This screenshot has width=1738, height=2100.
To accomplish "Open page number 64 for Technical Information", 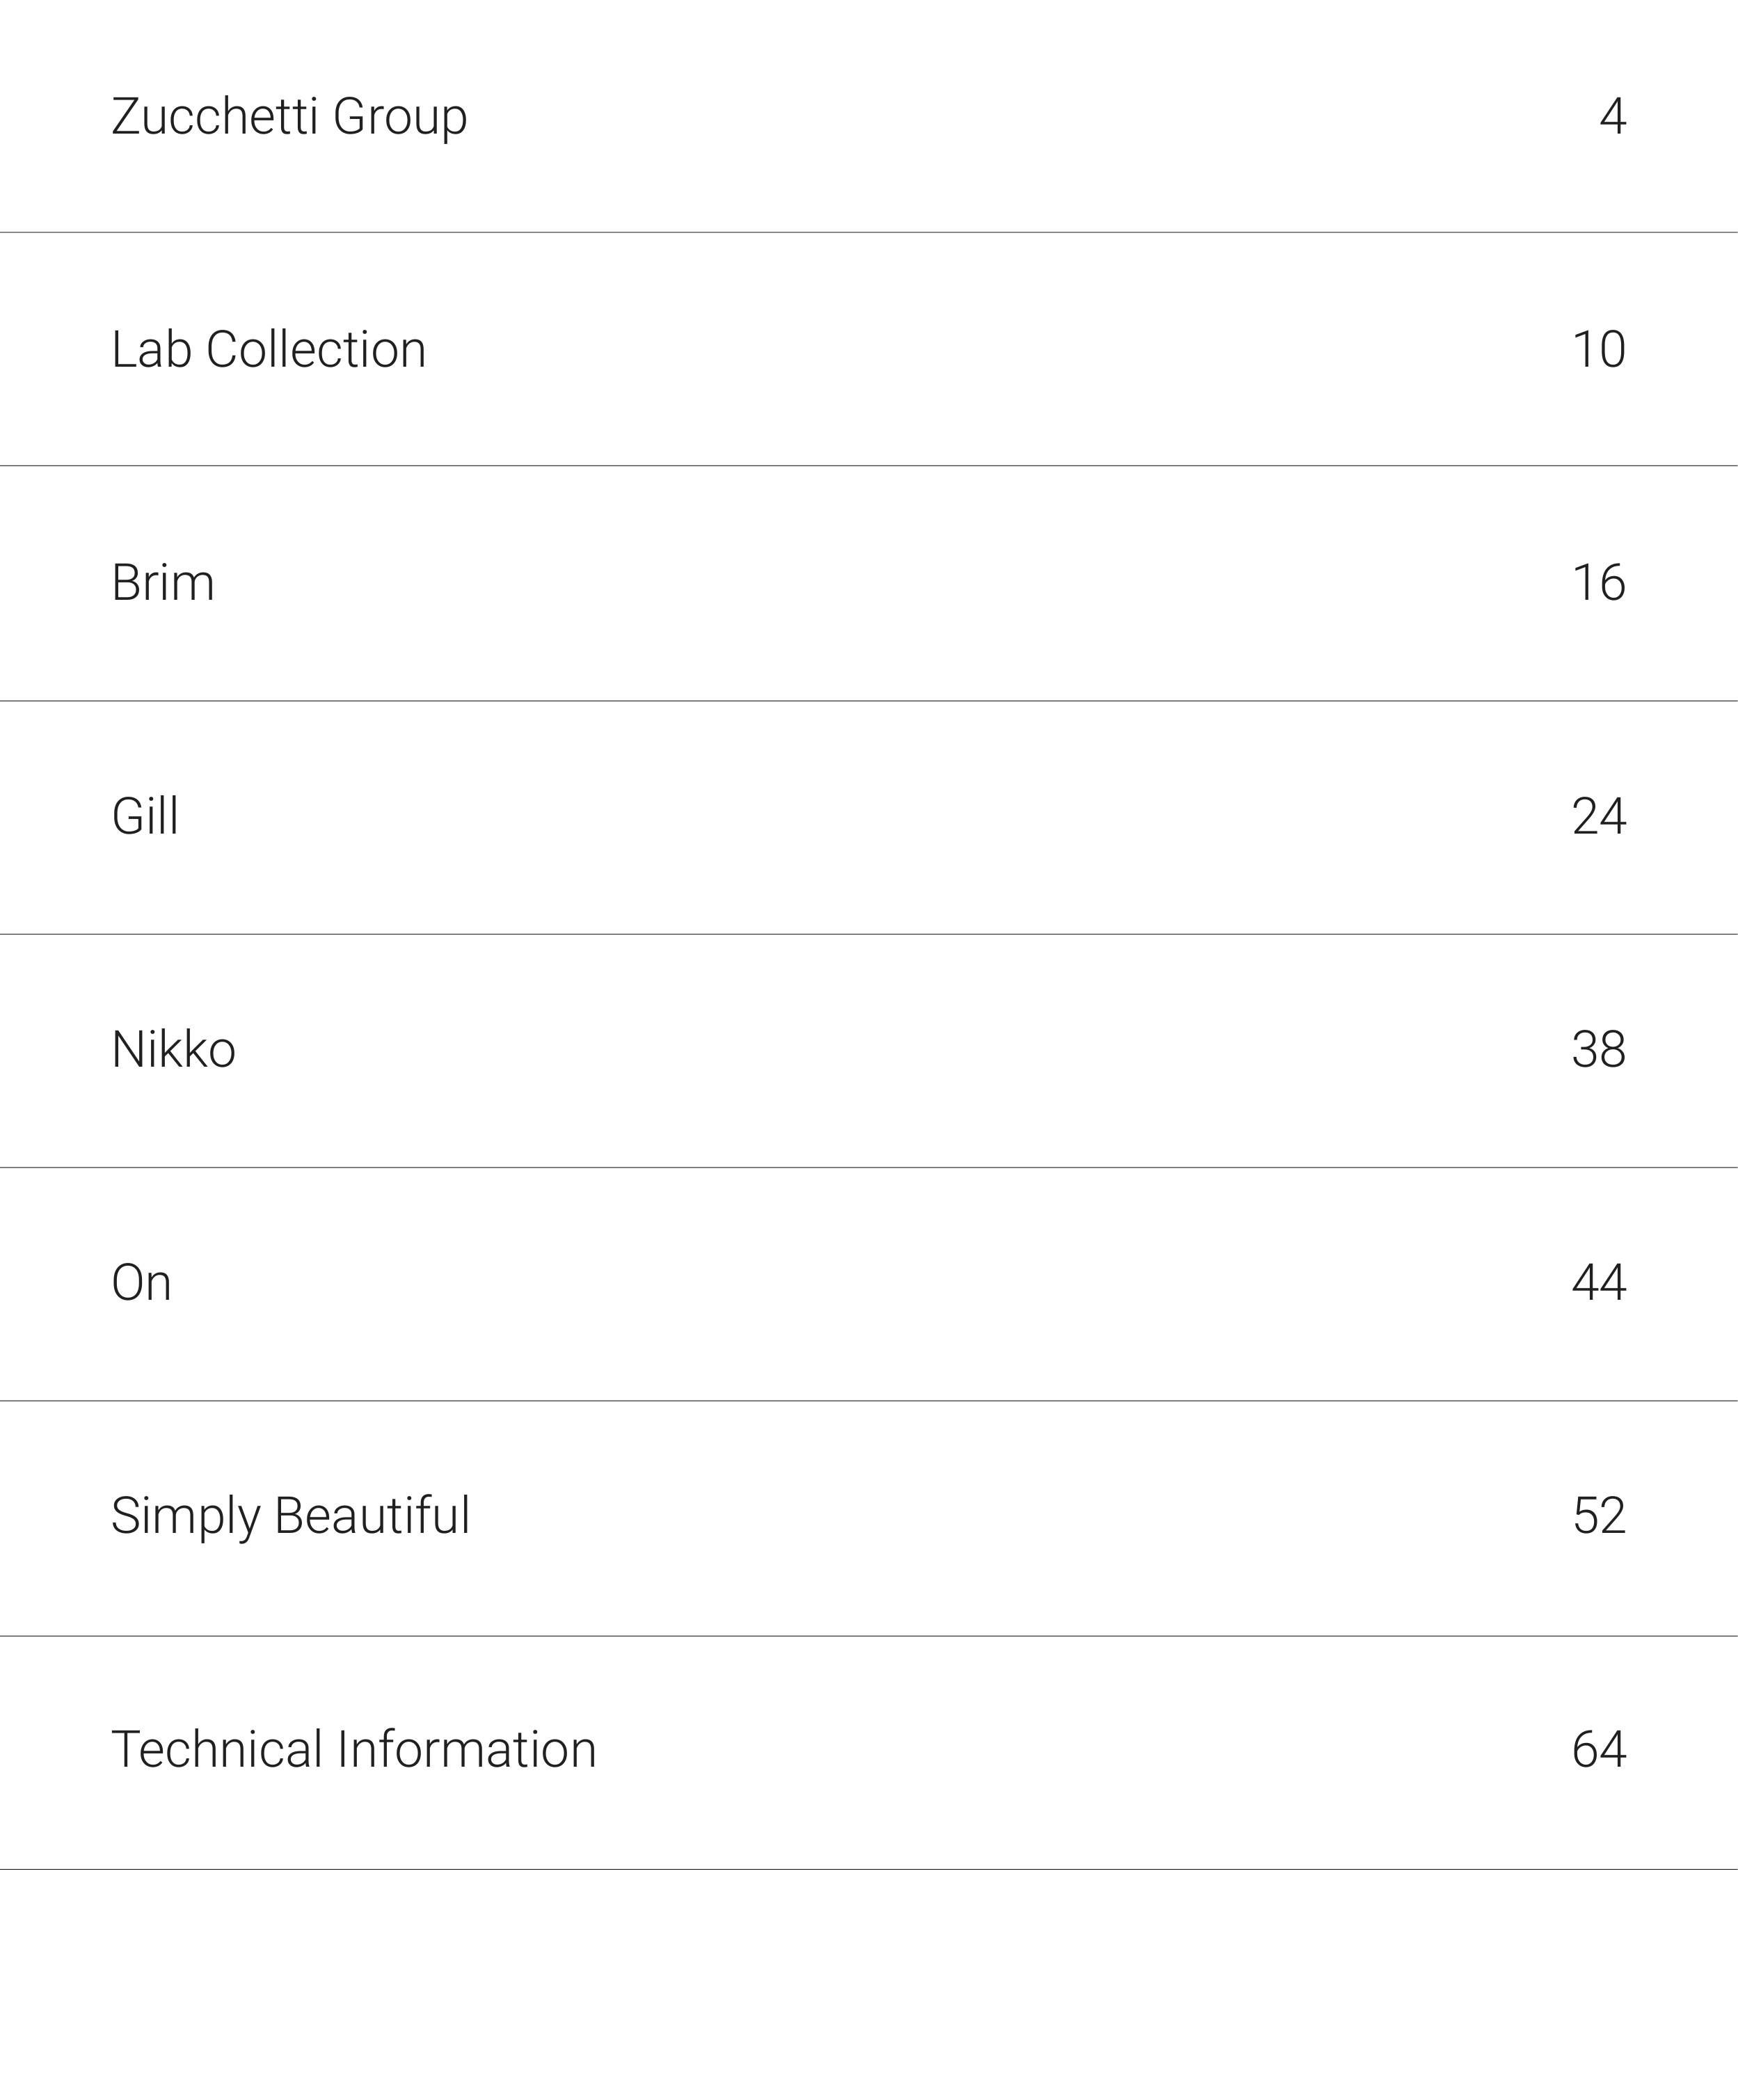I will (1598, 1749).
